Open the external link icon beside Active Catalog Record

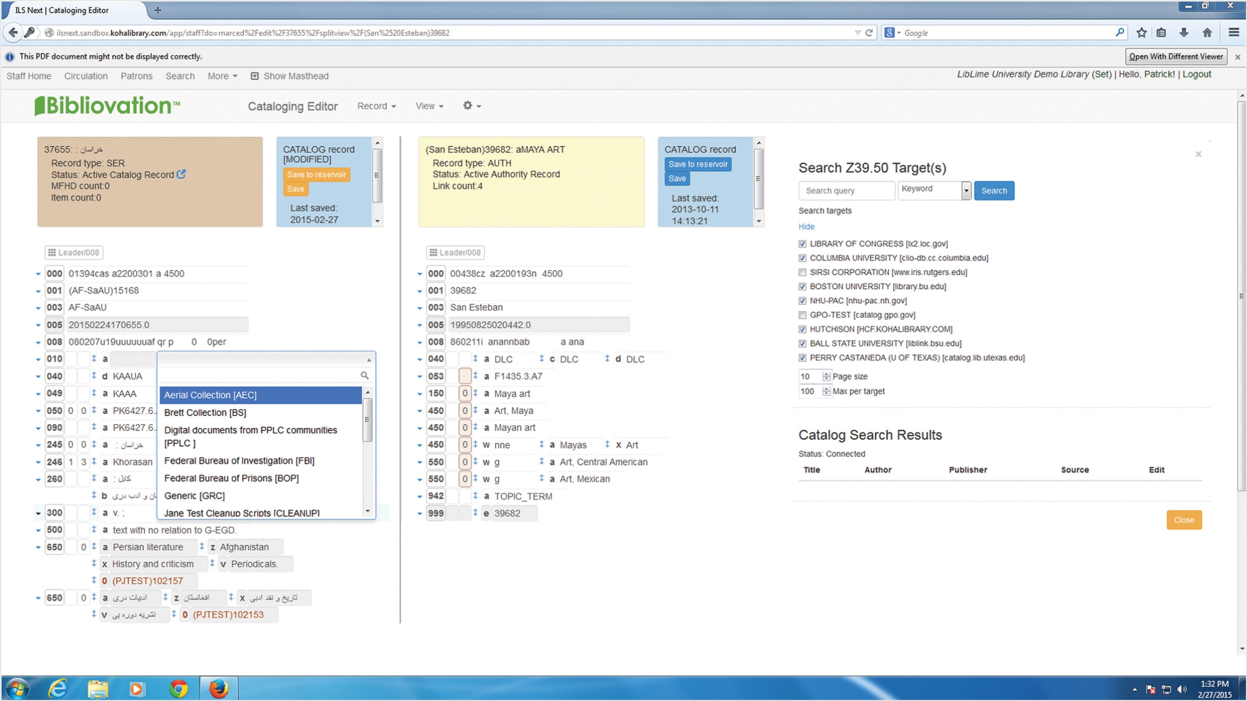point(181,174)
